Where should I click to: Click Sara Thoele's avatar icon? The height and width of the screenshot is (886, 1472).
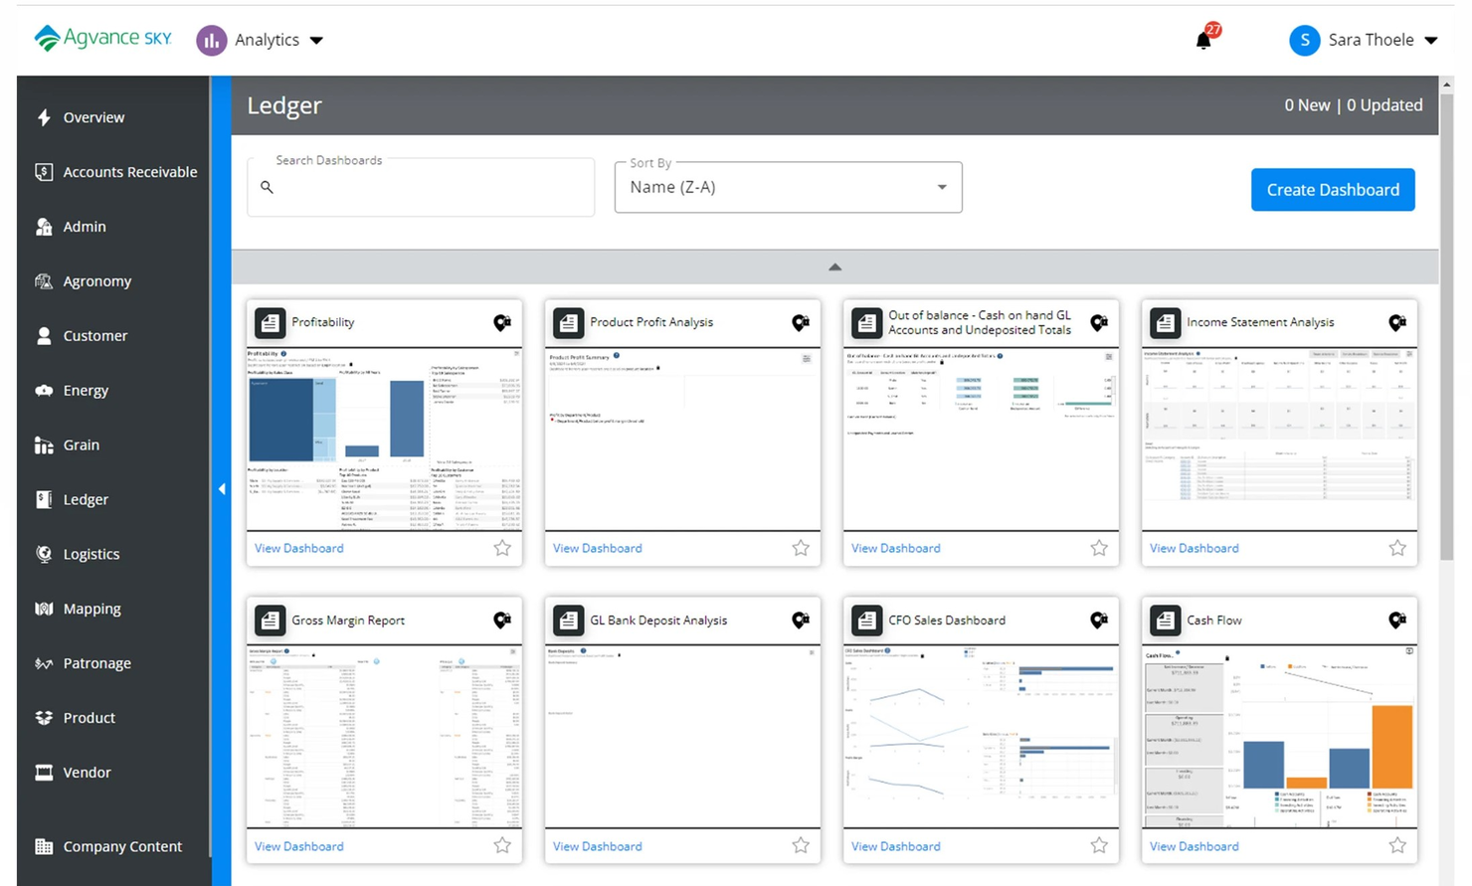[x=1304, y=40]
